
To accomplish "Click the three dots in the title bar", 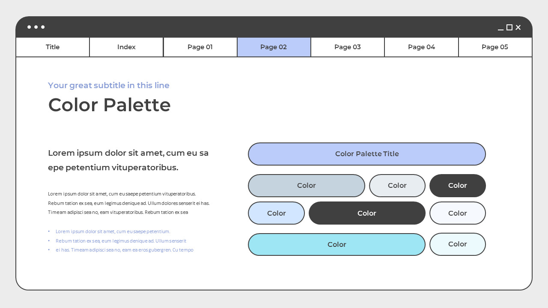I will [x=36, y=27].
